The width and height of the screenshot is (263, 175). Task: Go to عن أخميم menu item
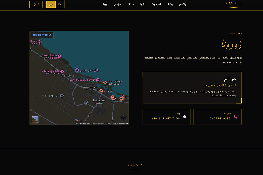coord(184,4)
